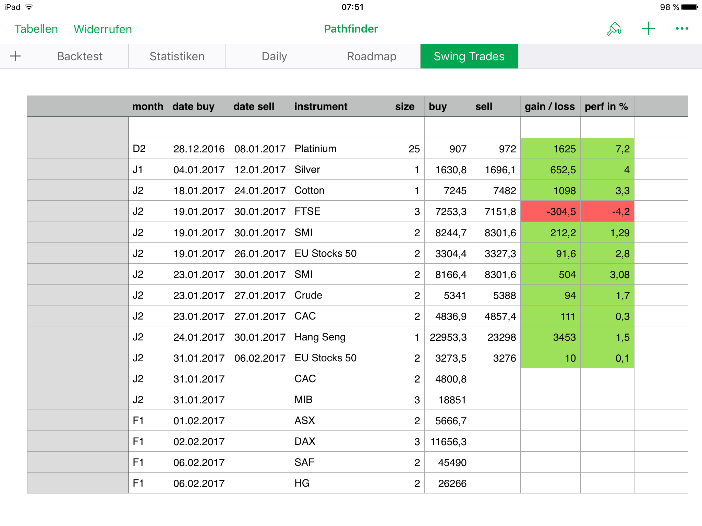
Task: Tap the Tabellen back button
Action: [x=36, y=29]
